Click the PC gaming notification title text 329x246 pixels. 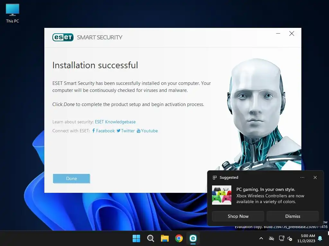coord(266,189)
